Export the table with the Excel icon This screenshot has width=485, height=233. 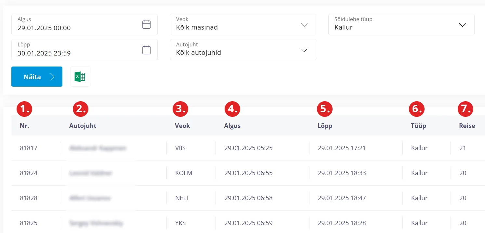click(x=80, y=77)
